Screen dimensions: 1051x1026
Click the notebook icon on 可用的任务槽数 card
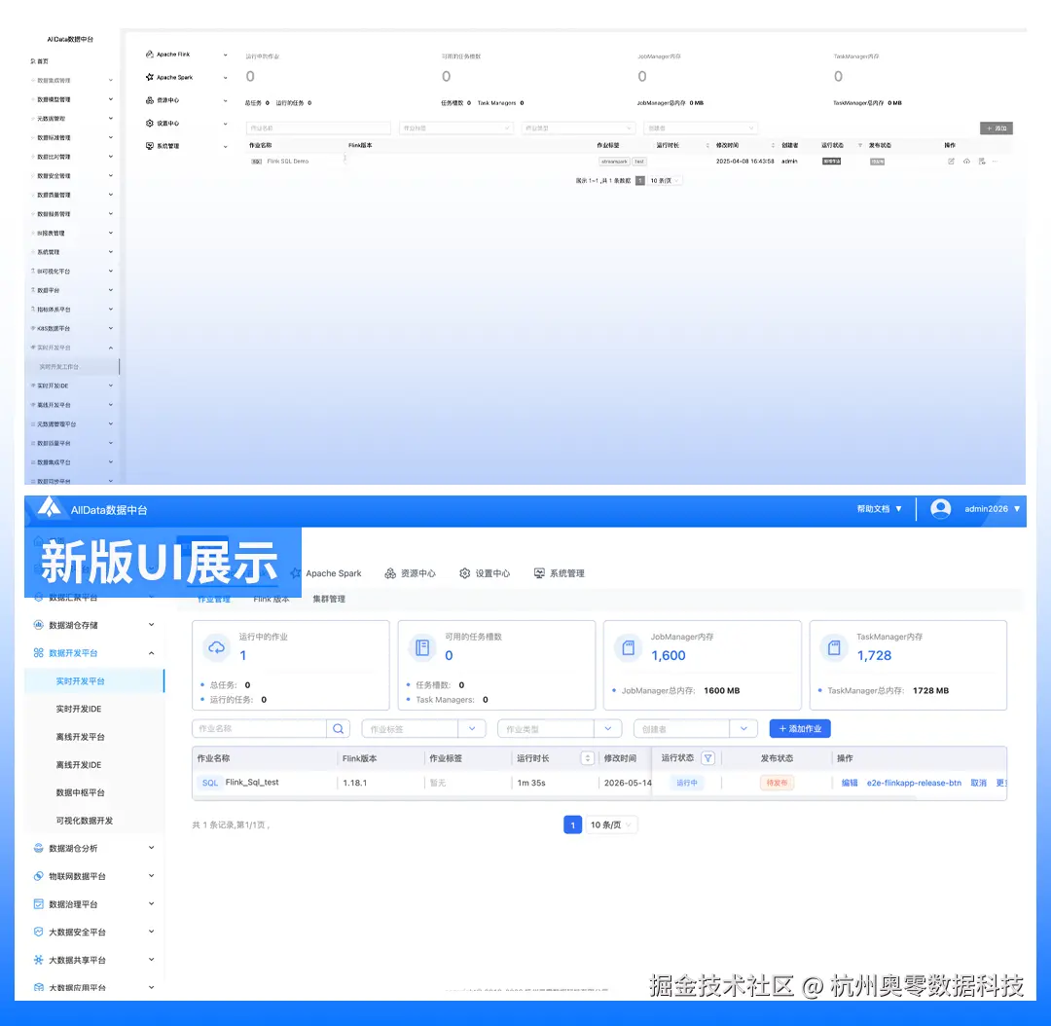pos(422,647)
